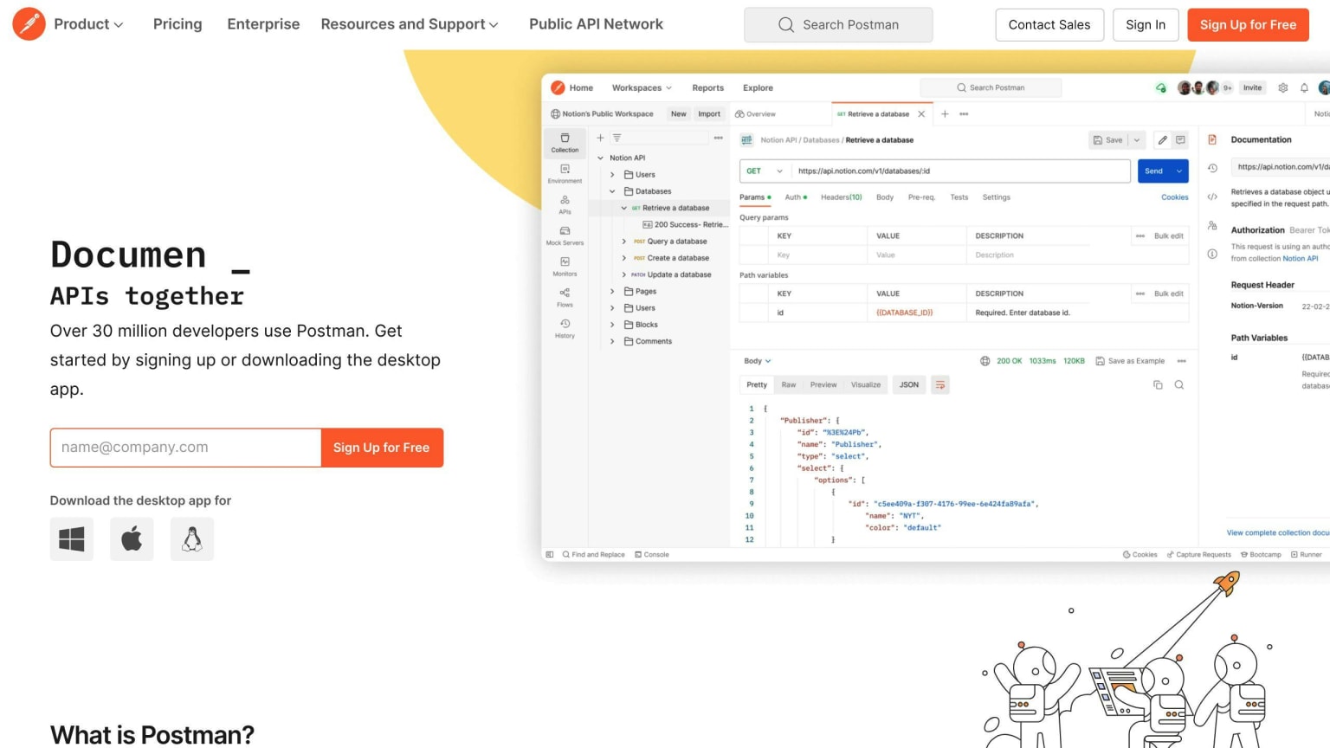This screenshot has height=748, width=1330.
Task: Click the edit pencil icon beside Save
Action: click(x=1163, y=140)
